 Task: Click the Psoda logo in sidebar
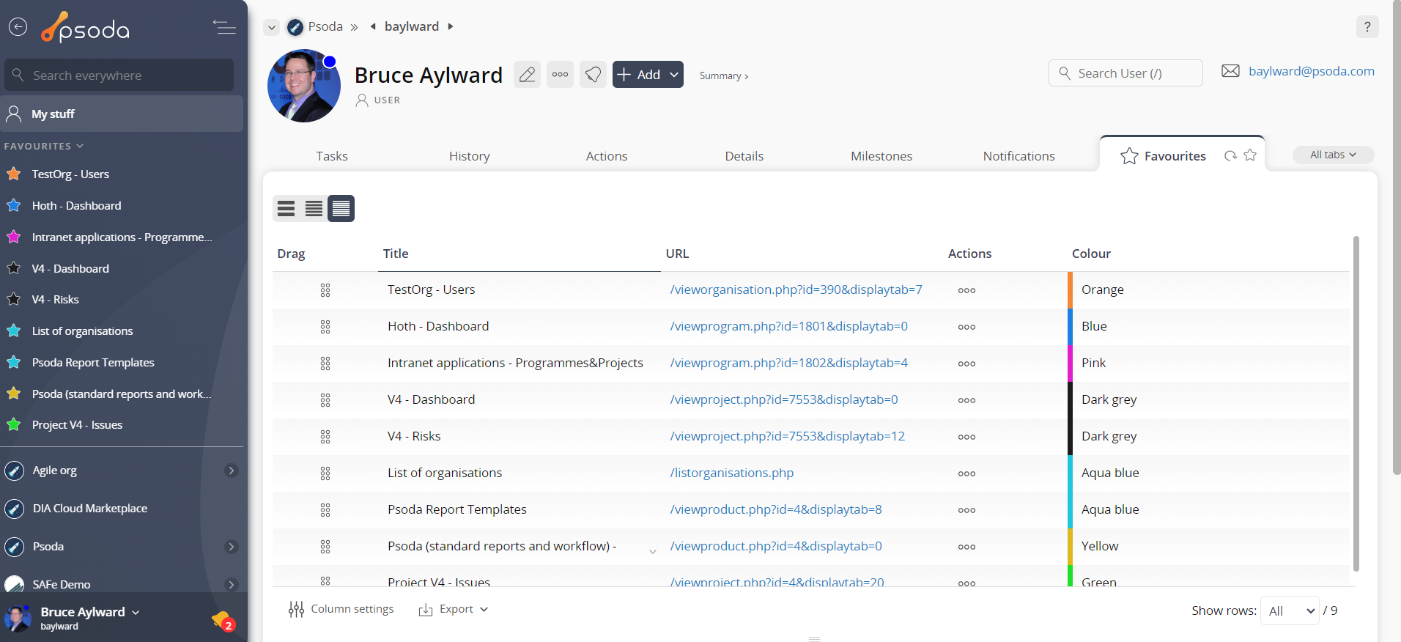(x=85, y=28)
